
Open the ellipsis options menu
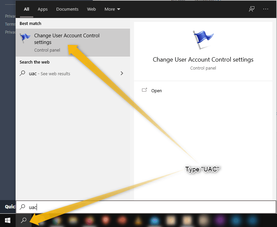266,9
